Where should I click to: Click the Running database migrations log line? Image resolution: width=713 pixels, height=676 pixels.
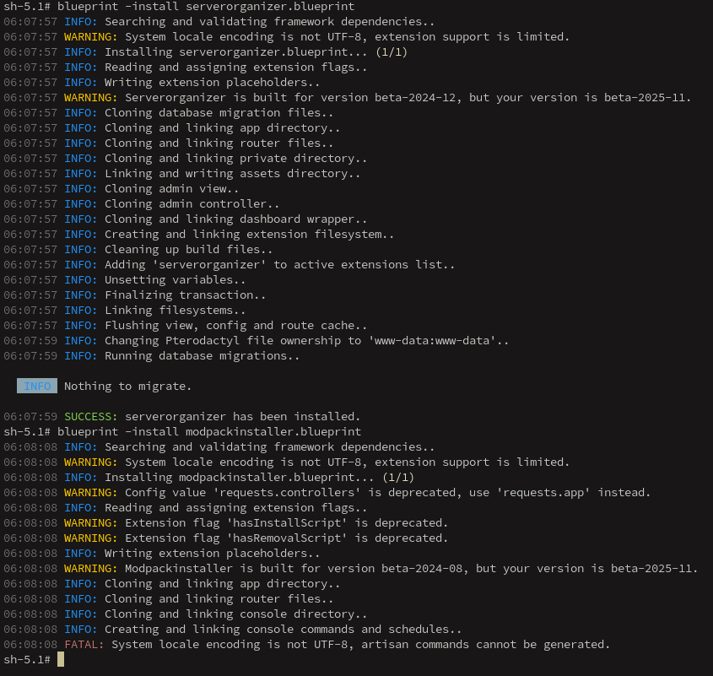coord(203,355)
